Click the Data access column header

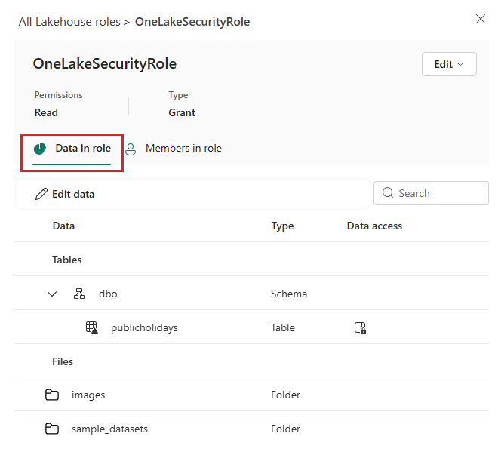click(x=374, y=226)
